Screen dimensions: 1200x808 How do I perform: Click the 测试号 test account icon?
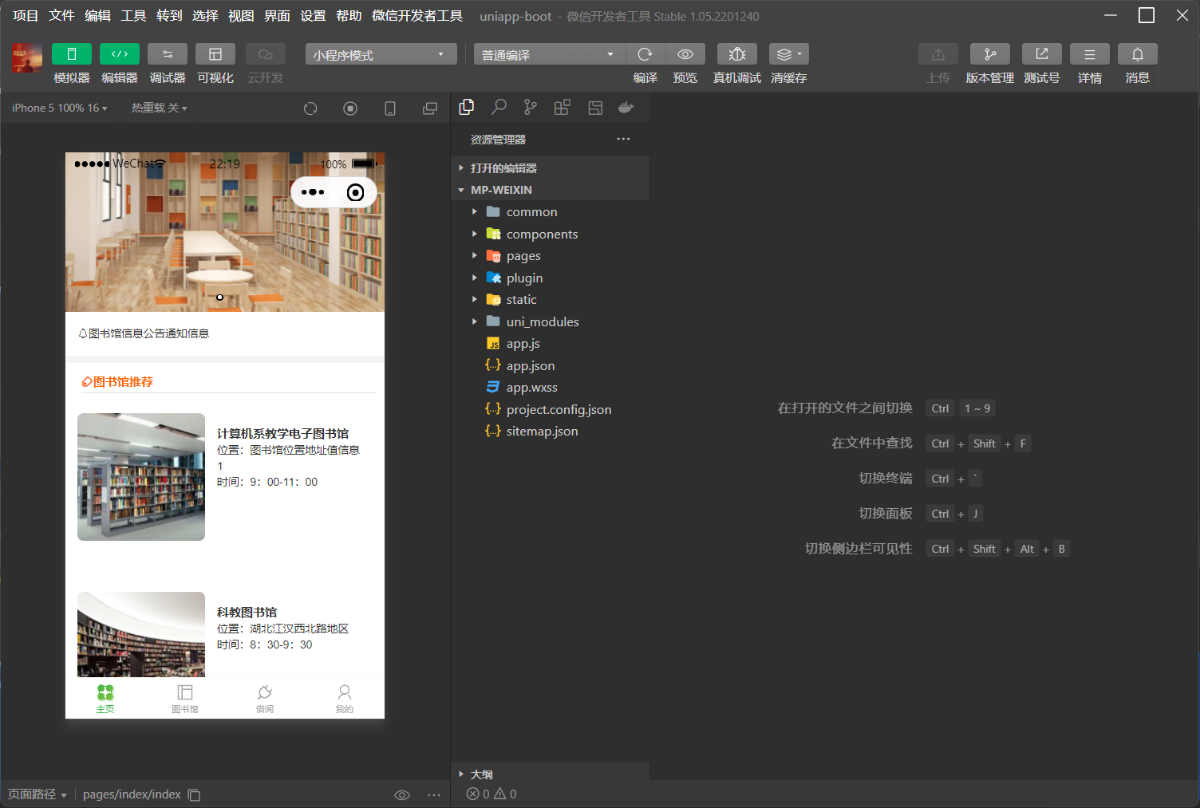(1042, 53)
